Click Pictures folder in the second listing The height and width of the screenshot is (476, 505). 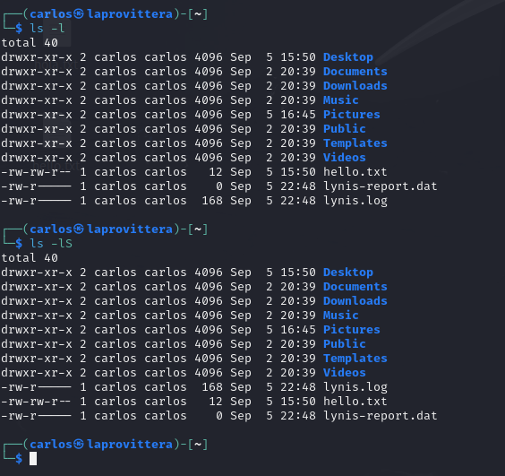tap(352, 330)
